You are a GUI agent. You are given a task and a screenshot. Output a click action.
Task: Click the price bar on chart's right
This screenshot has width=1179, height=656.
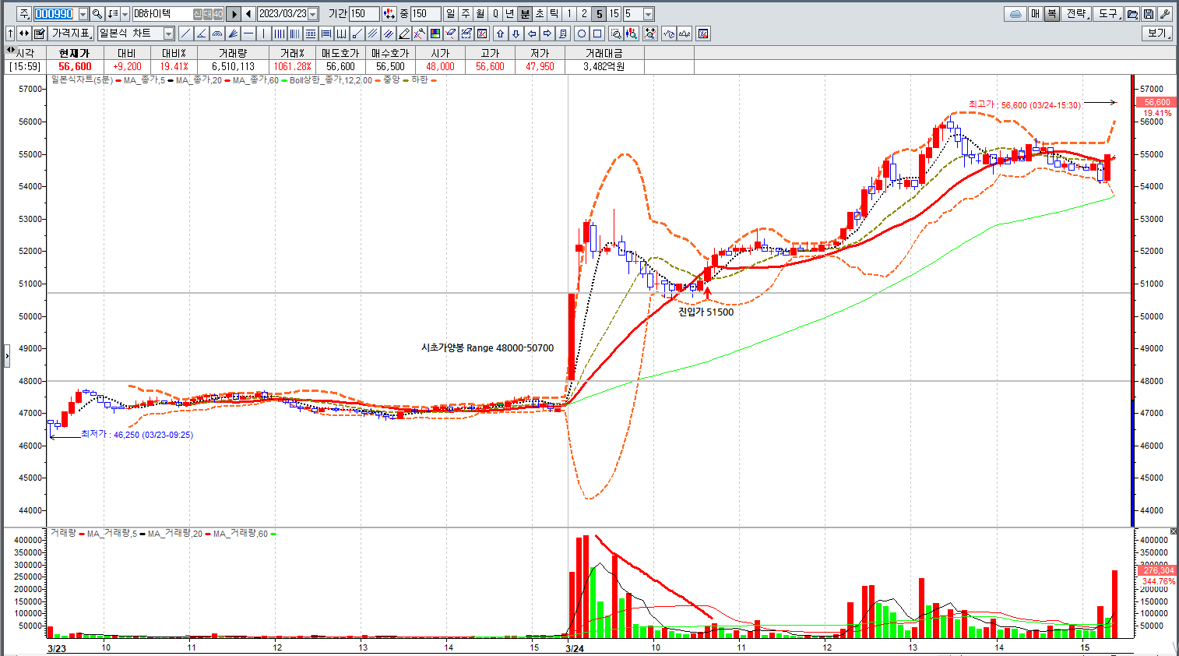(1132, 301)
